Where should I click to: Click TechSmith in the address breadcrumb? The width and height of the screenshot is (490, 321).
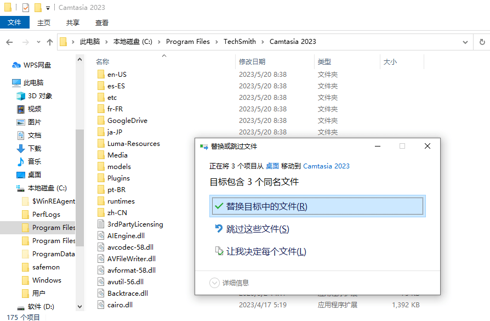click(240, 42)
